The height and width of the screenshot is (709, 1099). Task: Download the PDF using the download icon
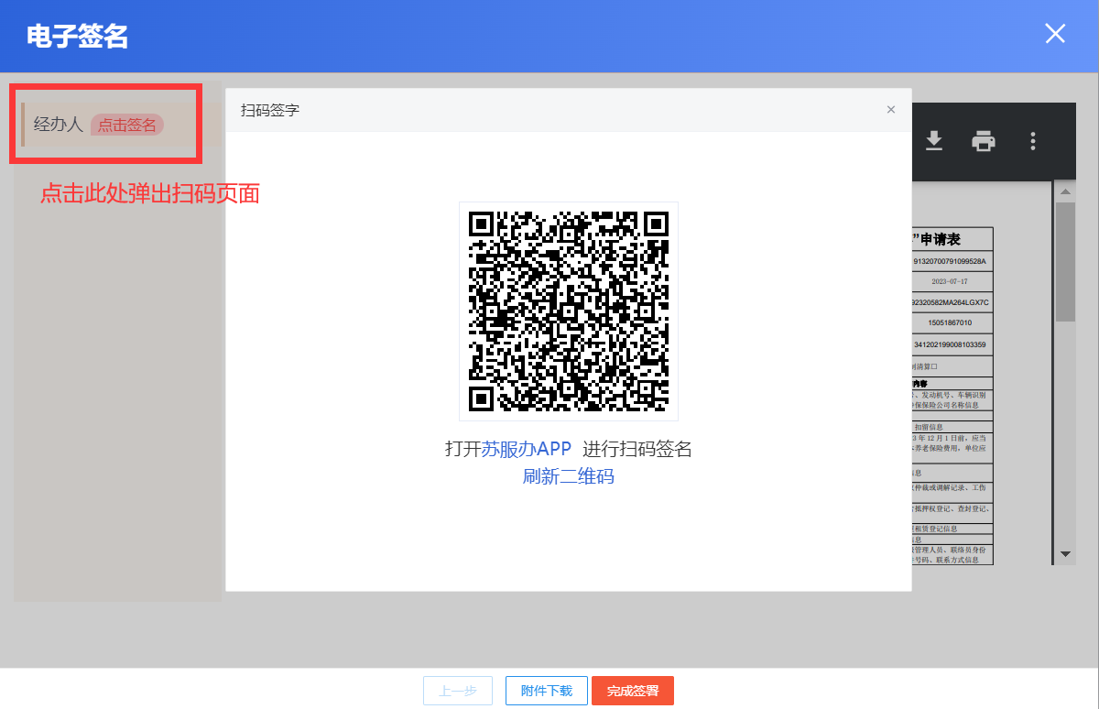(x=933, y=141)
